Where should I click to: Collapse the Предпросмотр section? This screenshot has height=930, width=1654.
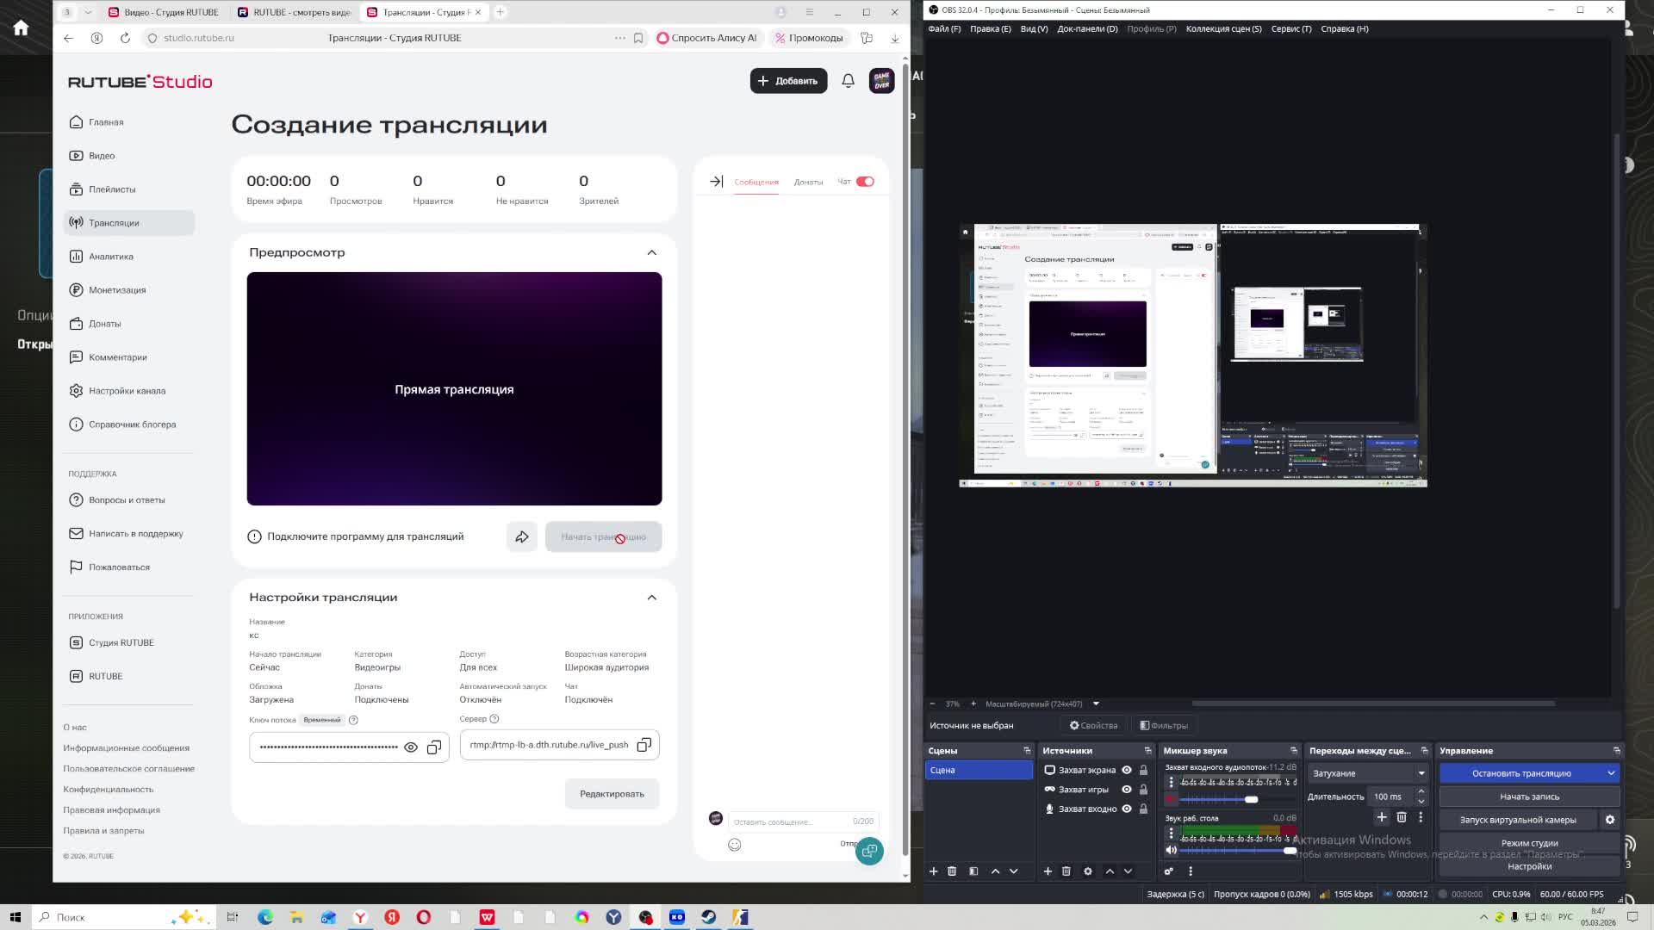click(651, 252)
